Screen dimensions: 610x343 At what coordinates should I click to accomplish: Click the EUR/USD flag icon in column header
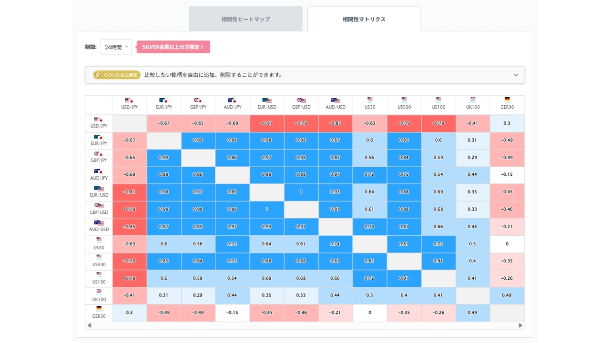click(x=267, y=101)
